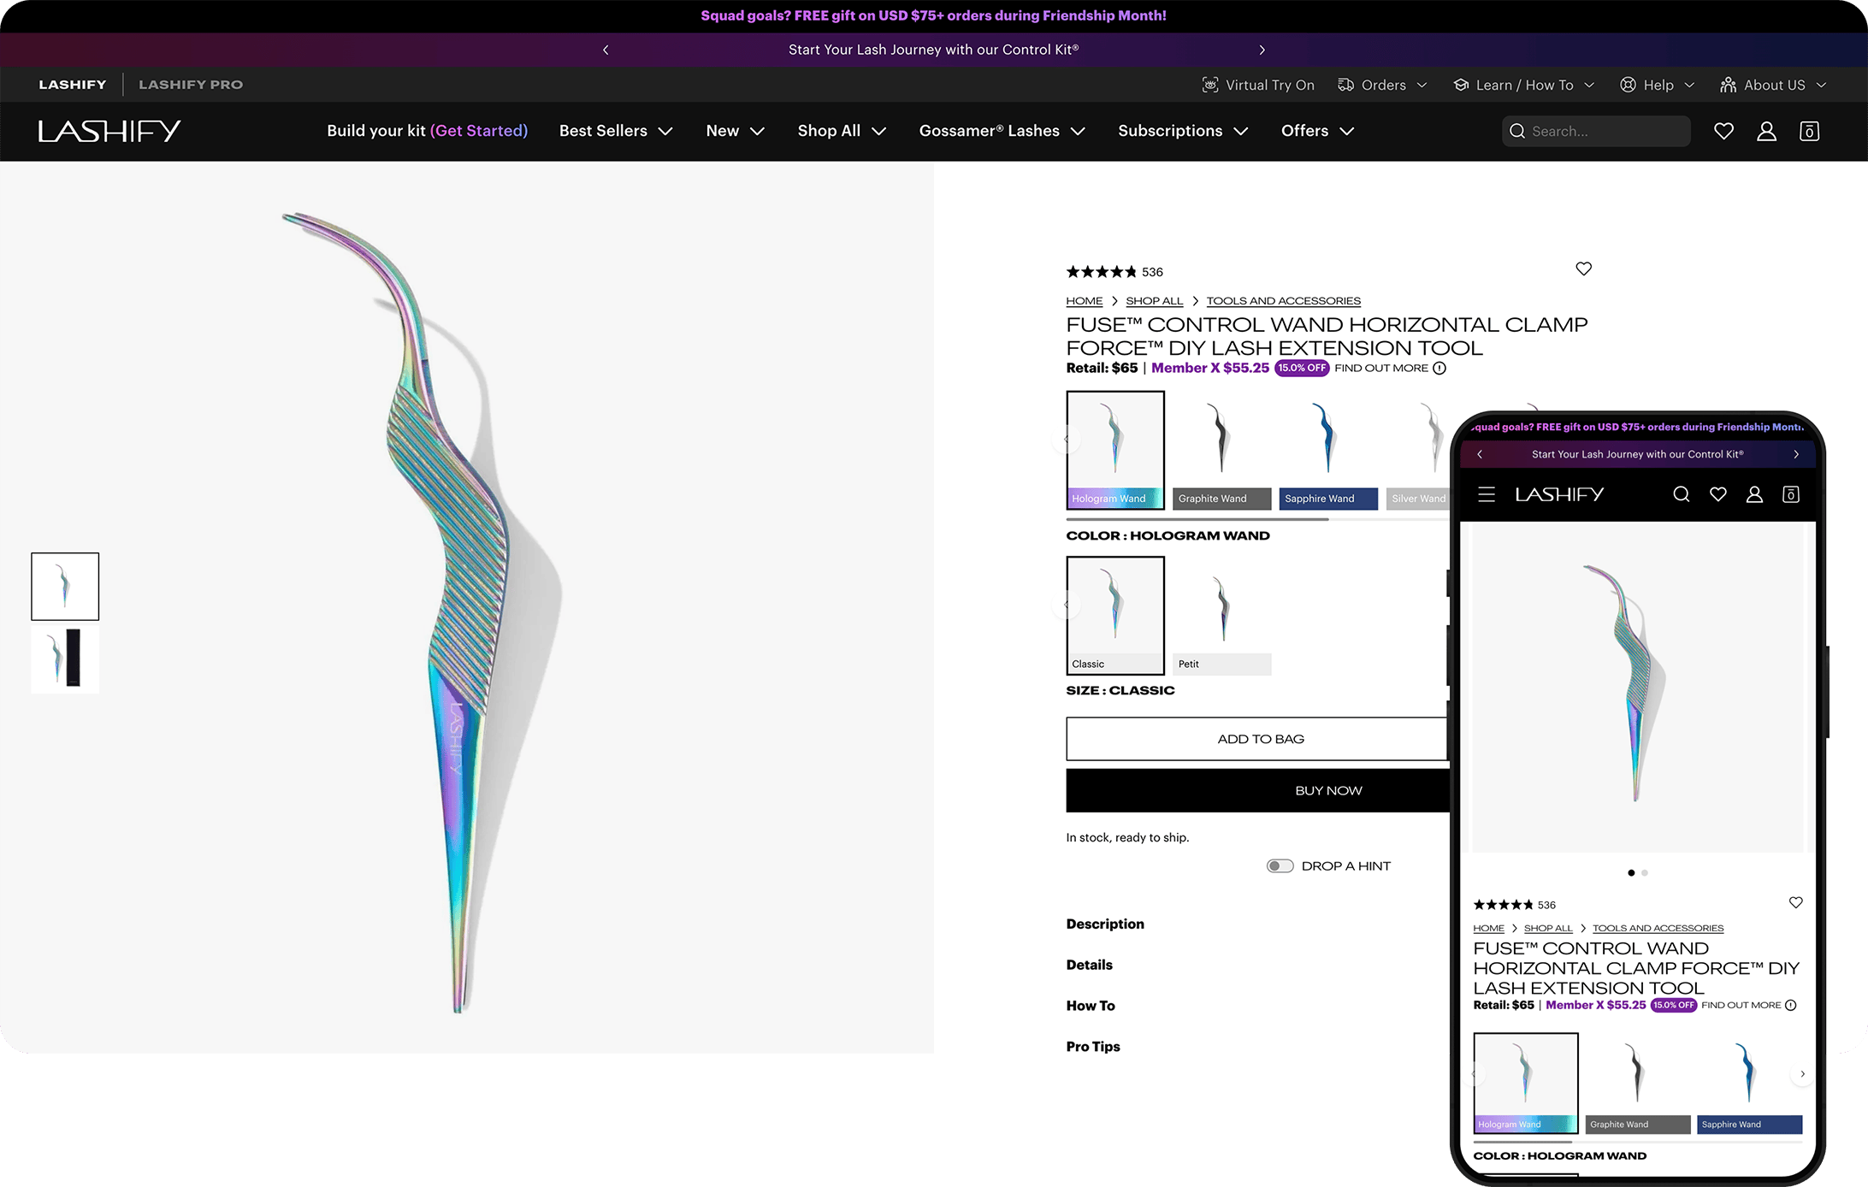Expand the Description section
This screenshot has width=1868, height=1187.
tap(1105, 924)
